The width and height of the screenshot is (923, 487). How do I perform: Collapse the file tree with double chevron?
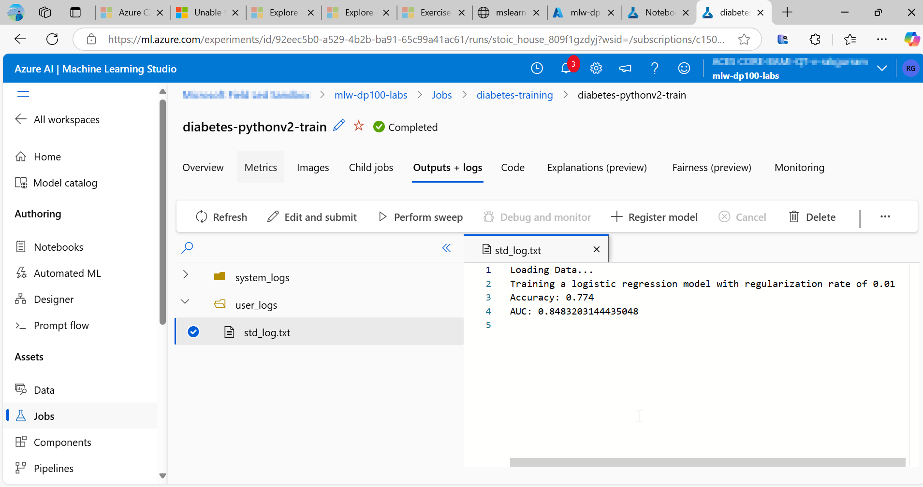pos(446,248)
